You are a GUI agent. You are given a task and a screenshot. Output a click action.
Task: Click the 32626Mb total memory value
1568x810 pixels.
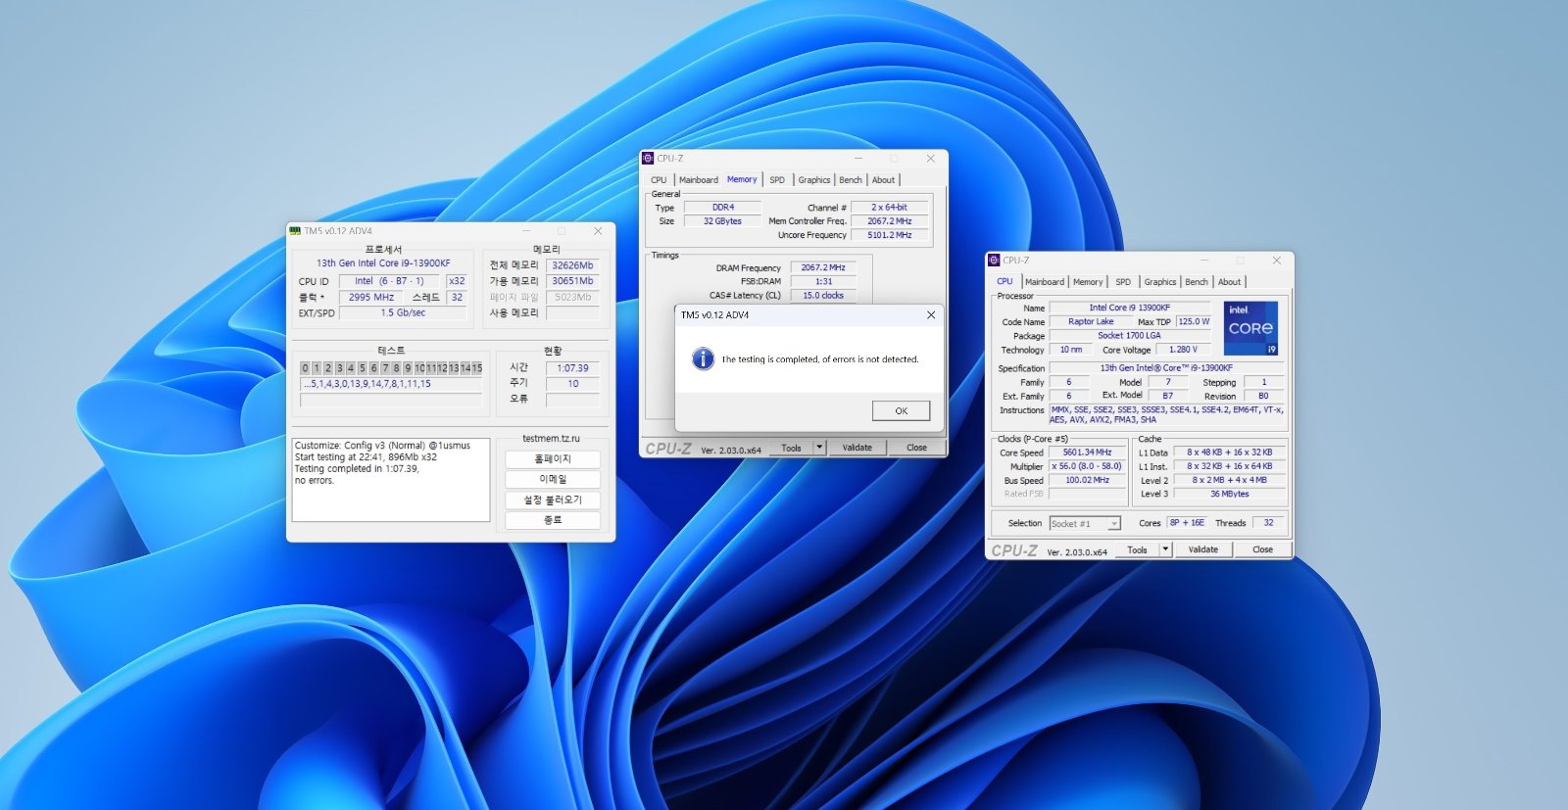pyautogui.click(x=572, y=265)
